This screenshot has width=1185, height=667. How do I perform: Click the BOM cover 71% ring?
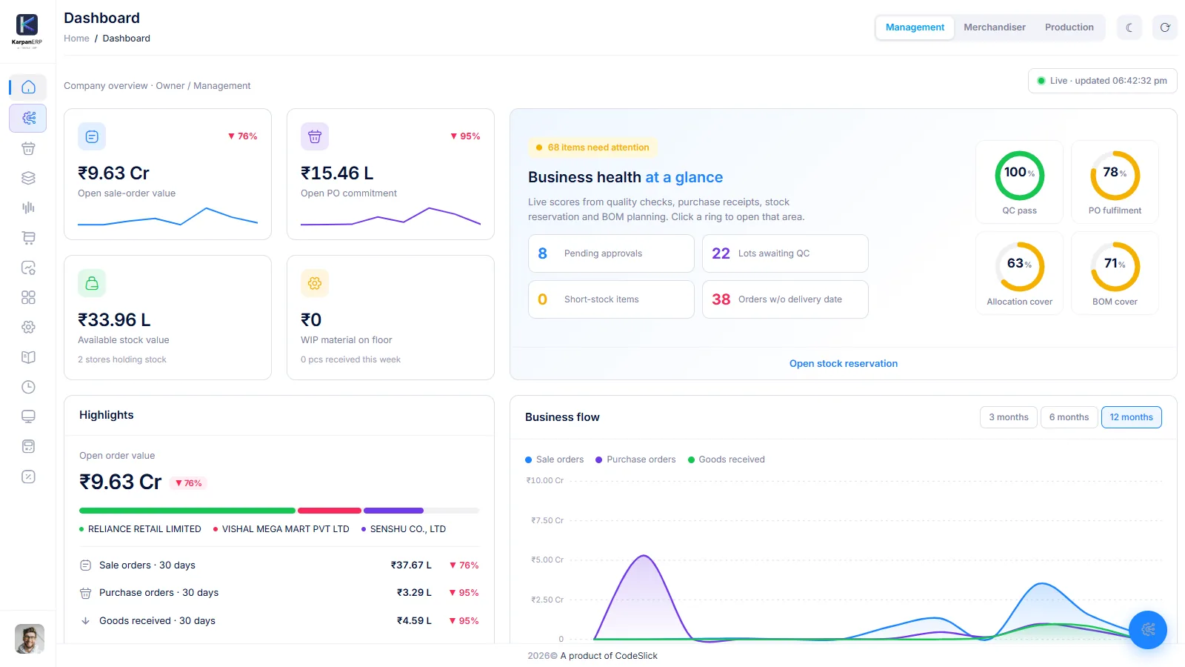tap(1115, 267)
